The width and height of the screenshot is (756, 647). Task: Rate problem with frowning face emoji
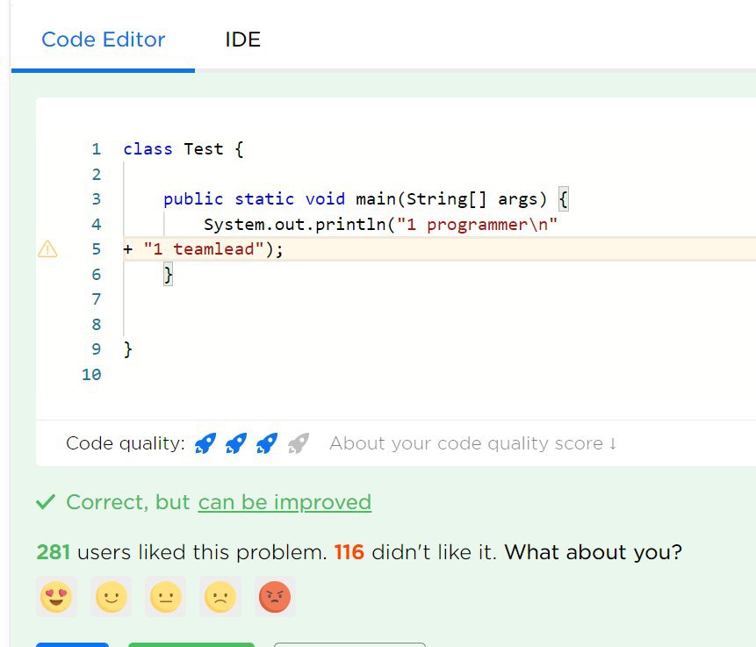[220, 596]
